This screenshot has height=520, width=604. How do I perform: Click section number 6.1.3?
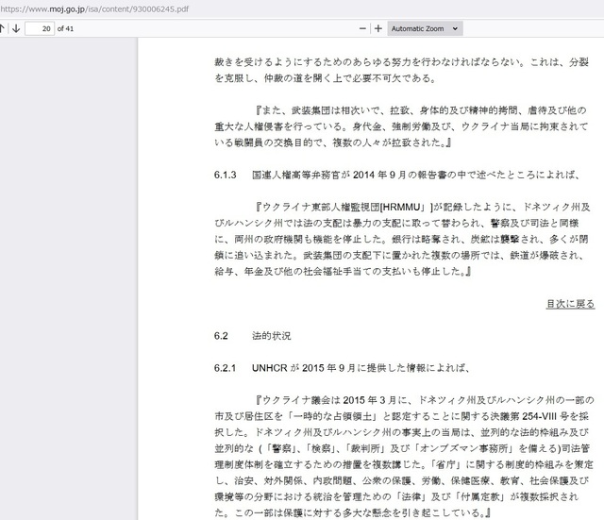pyautogui.click(x=225, y=175)
